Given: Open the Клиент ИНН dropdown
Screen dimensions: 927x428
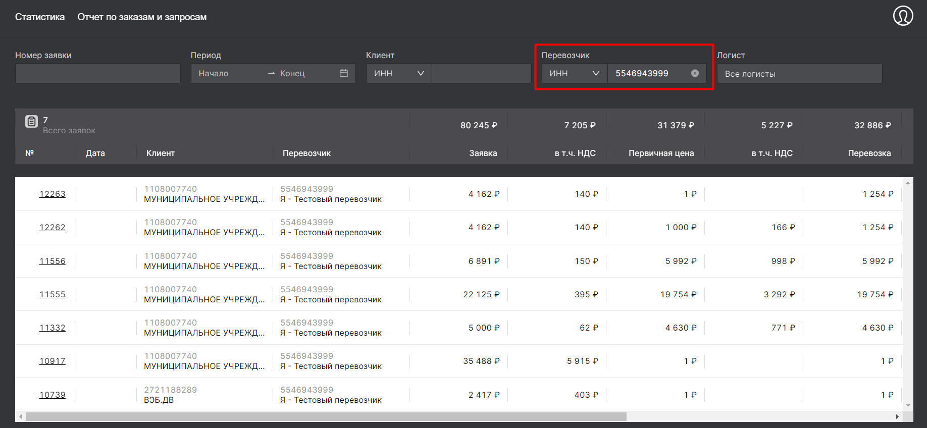Looking at the screenshot, I should (x=399, y=73).
